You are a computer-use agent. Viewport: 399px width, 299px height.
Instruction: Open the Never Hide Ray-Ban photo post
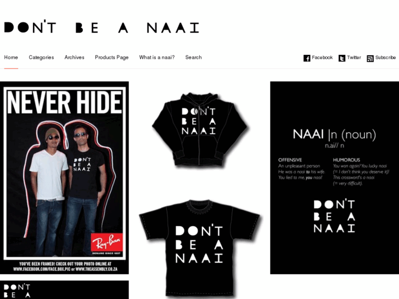(x=64, y=178)
